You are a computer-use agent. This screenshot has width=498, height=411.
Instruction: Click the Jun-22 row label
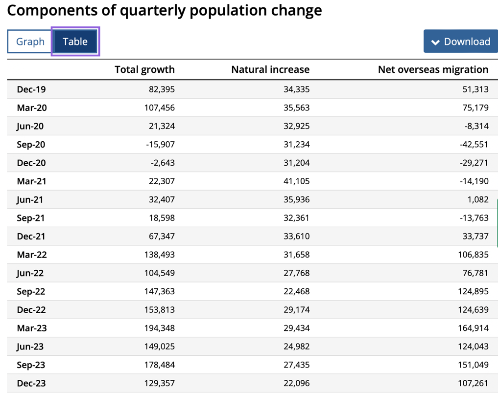point(30,273)
